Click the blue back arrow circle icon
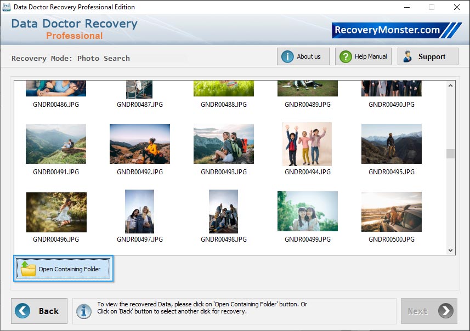Image resolution: width=470 pixels, height=331 pixels. click(x=21, y=311)
